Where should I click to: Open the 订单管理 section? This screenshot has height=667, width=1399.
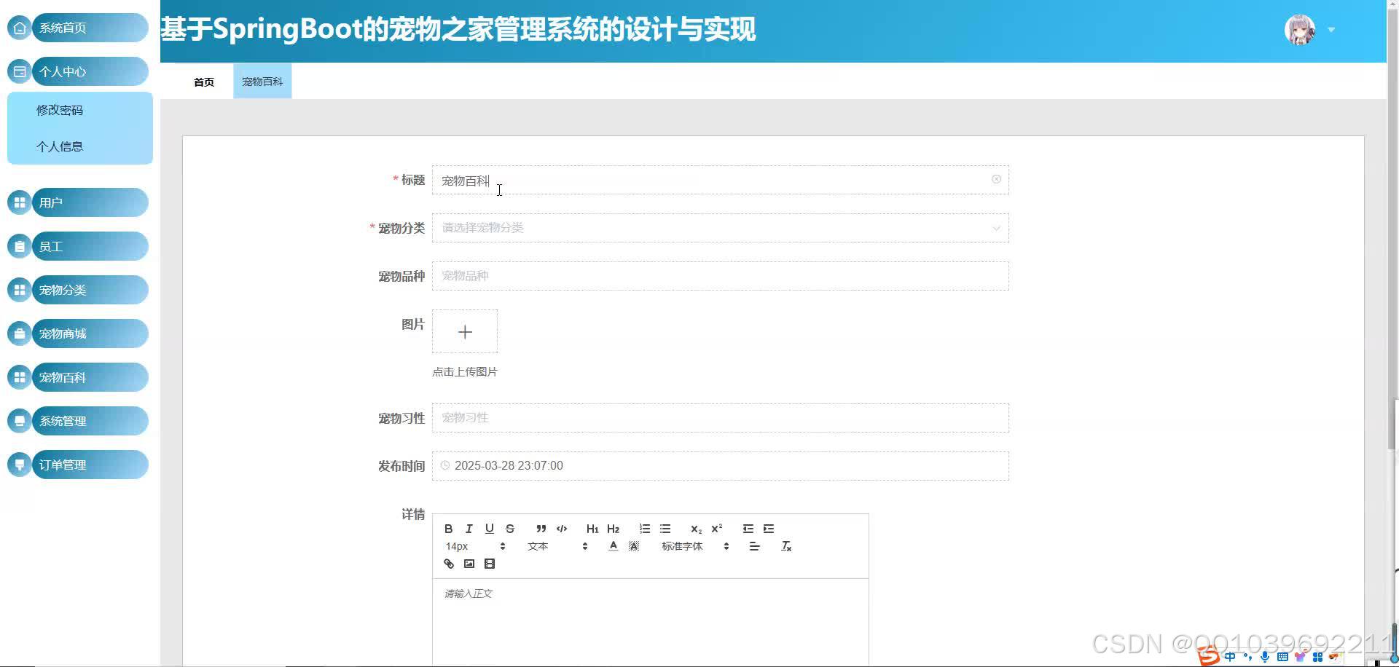[63, 464]
